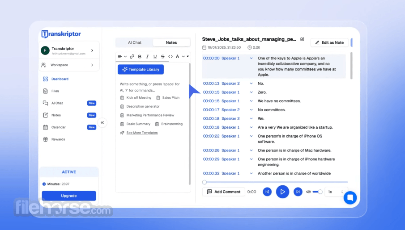Expand speaker options at 00:00:22 row
This screenshot has height=230, width=405.
pos(251,136)
